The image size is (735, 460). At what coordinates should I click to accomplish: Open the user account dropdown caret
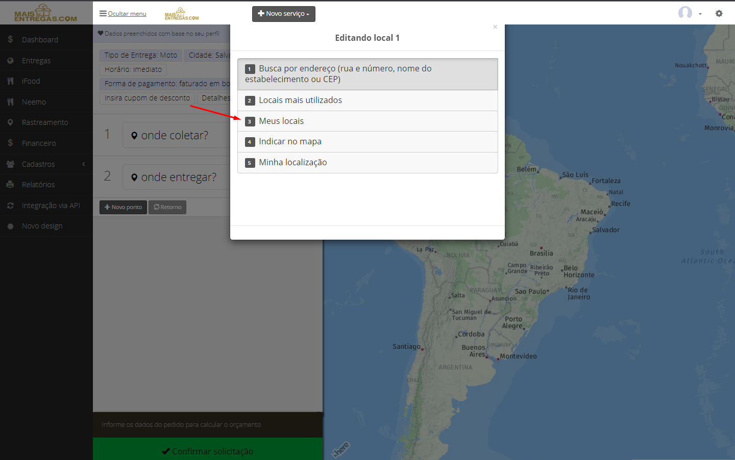(700, 14)
